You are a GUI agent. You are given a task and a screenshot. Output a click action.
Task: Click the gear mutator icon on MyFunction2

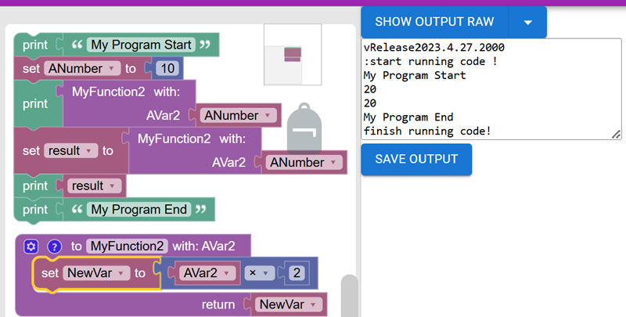(31, 247)
